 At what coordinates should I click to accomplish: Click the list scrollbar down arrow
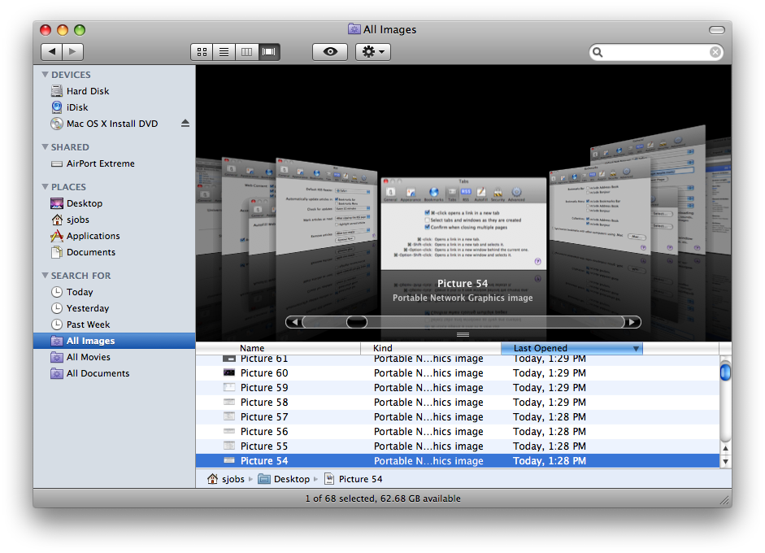725,461
